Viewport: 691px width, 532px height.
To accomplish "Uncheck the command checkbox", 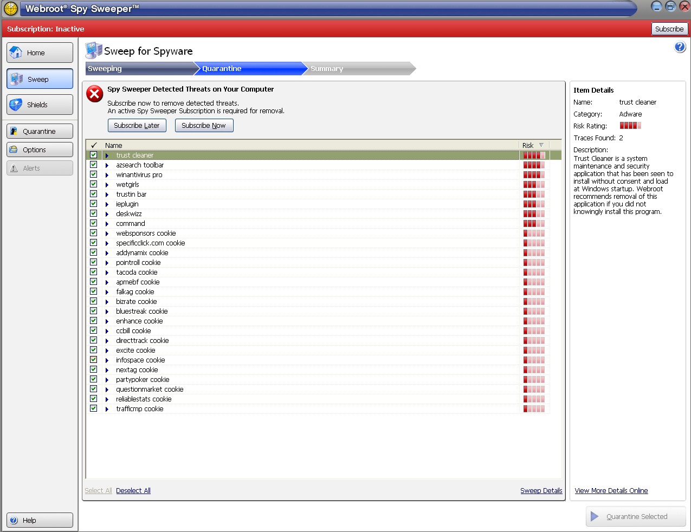I will tap(94, 223).
